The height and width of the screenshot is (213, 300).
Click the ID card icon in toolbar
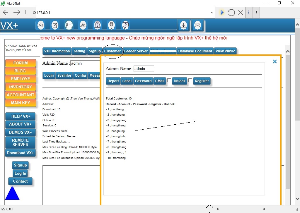[x=69, y=25]
